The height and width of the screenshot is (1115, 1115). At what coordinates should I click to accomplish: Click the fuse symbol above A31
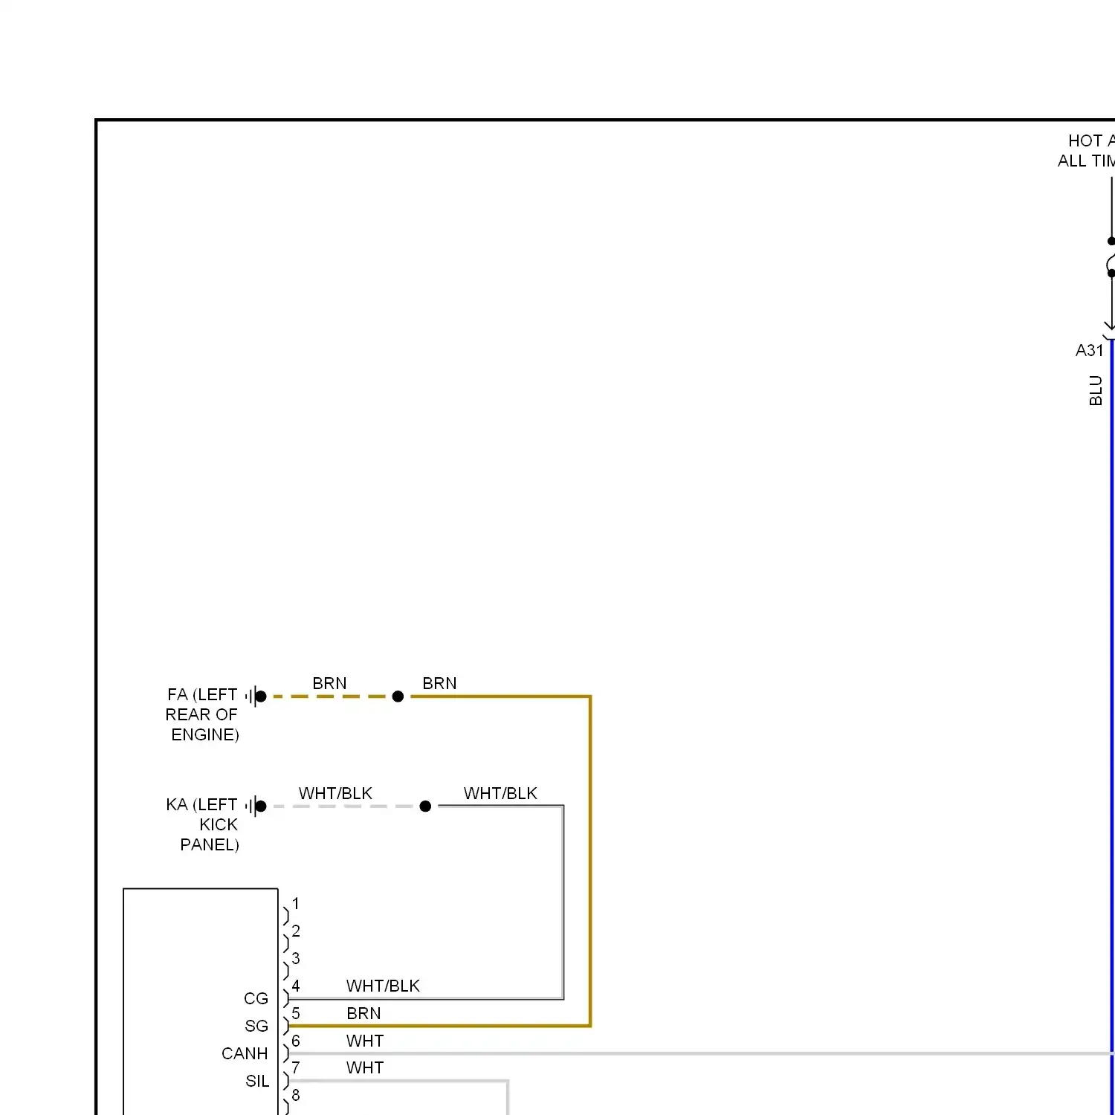coord(1111,257)
